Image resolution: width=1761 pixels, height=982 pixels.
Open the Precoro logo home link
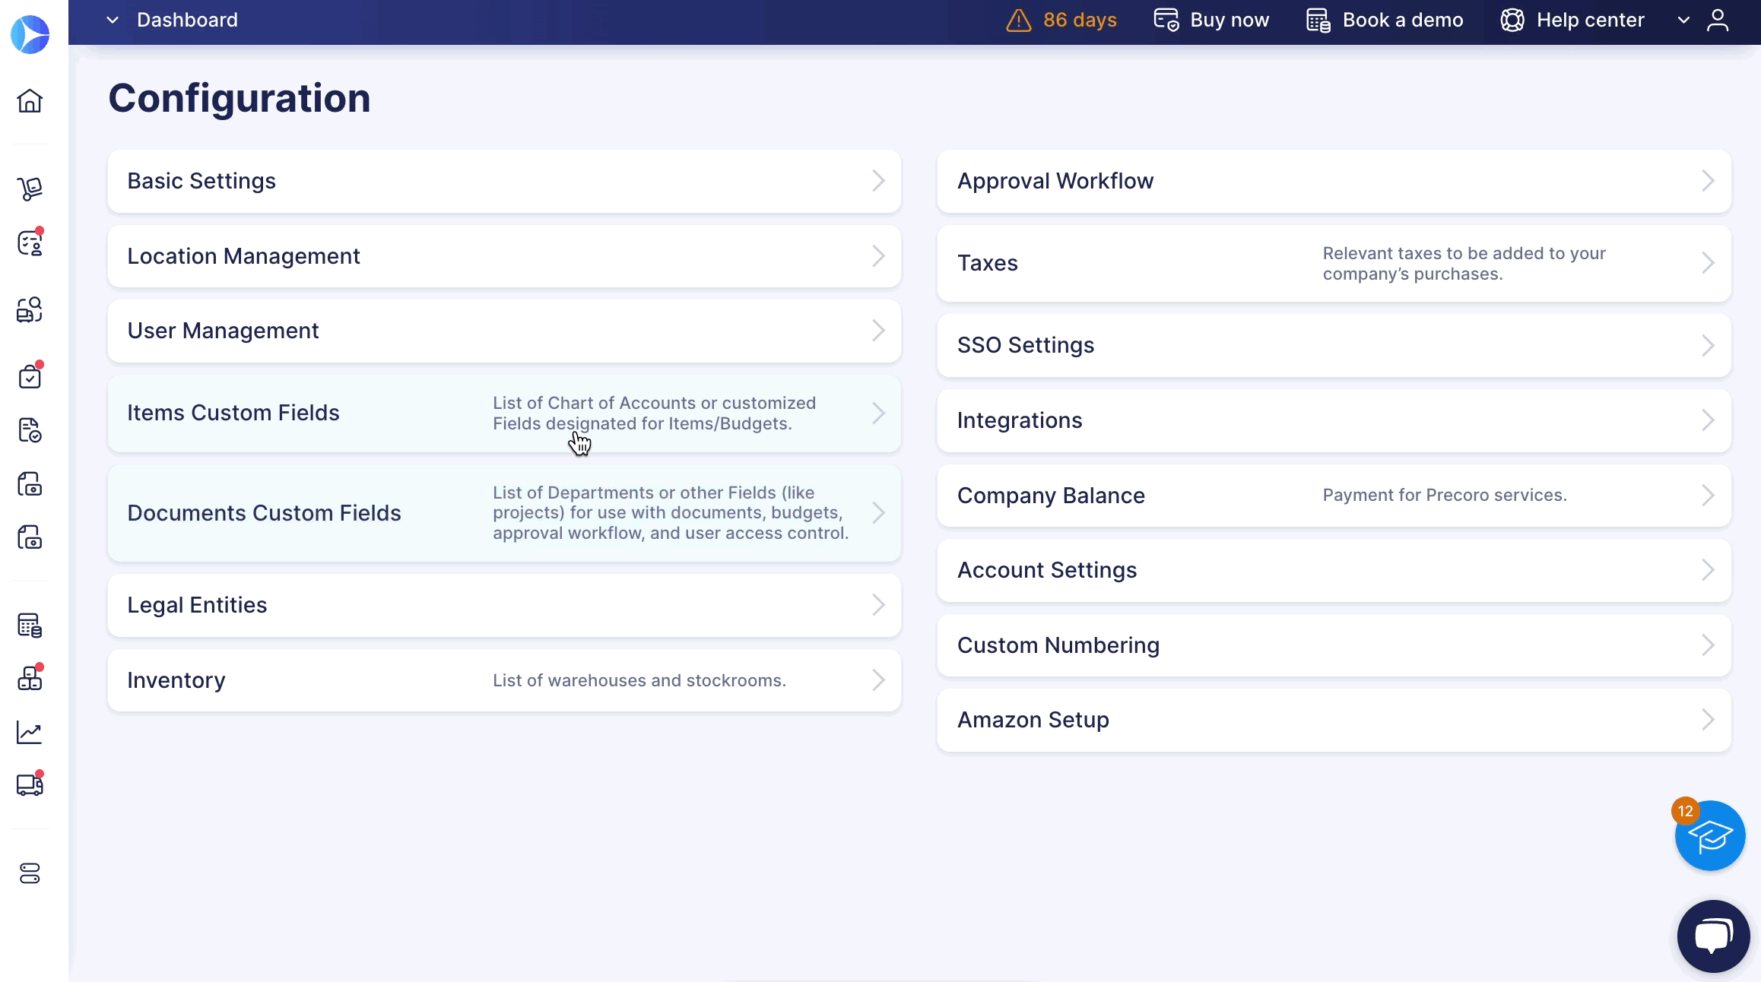coord(30,34)
